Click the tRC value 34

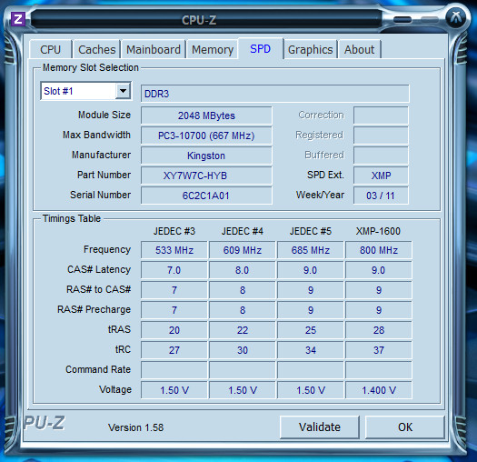311,350
